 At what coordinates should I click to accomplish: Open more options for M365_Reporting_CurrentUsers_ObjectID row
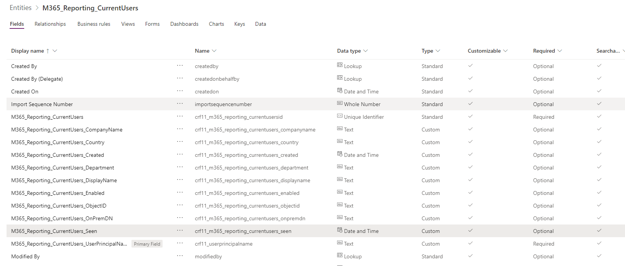pyautogui.click(x=180, y=205)
